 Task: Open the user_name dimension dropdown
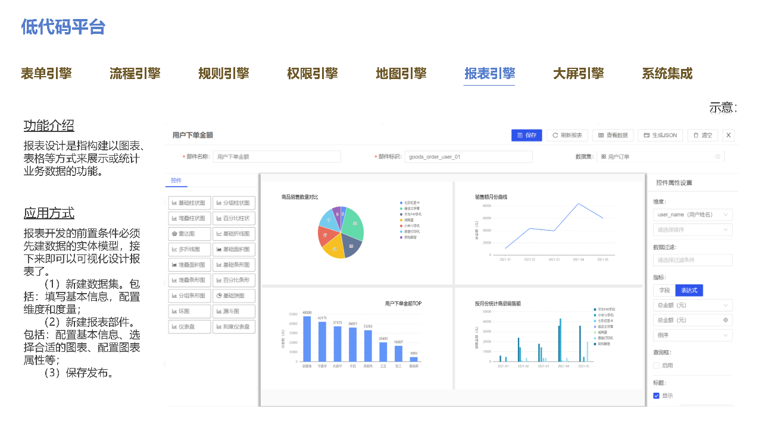692,215
